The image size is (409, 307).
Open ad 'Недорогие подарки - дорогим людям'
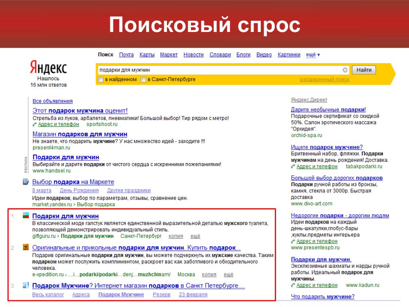click(x=340, y=215)
